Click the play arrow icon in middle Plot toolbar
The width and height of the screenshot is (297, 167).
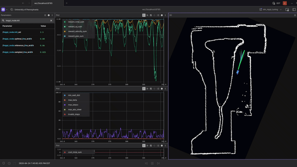tap(148, 89)
